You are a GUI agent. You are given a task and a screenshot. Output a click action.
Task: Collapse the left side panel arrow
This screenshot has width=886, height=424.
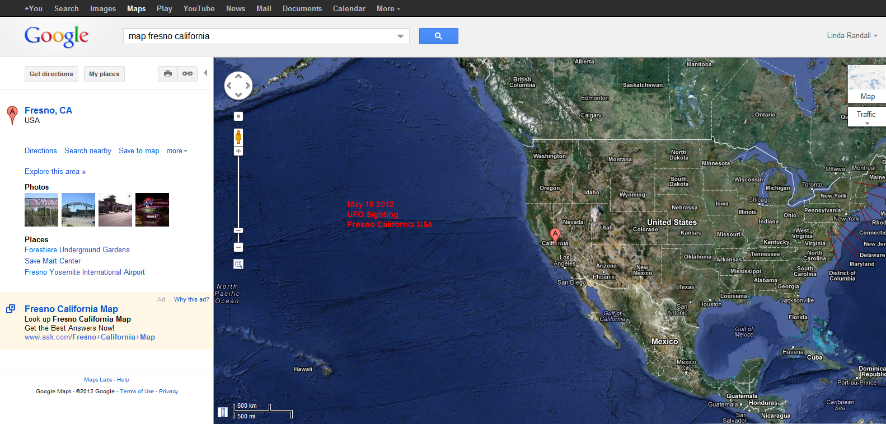[205, 73]
